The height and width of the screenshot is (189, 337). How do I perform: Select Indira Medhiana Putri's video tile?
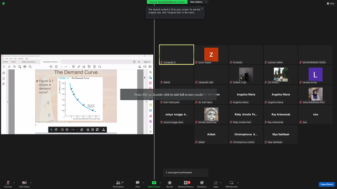[315, 94]
